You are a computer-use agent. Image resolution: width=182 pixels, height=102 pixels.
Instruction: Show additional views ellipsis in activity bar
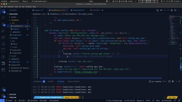(3, 76)
